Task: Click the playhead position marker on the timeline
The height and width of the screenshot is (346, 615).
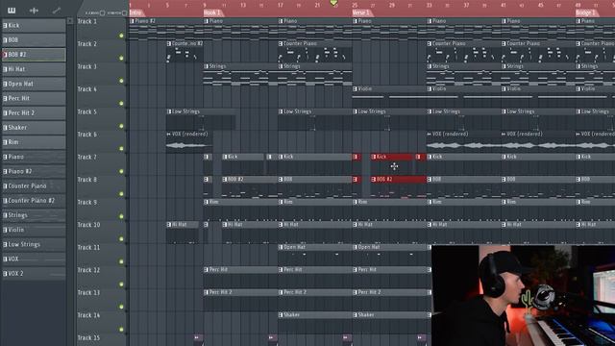Action: tap(333, 3)
